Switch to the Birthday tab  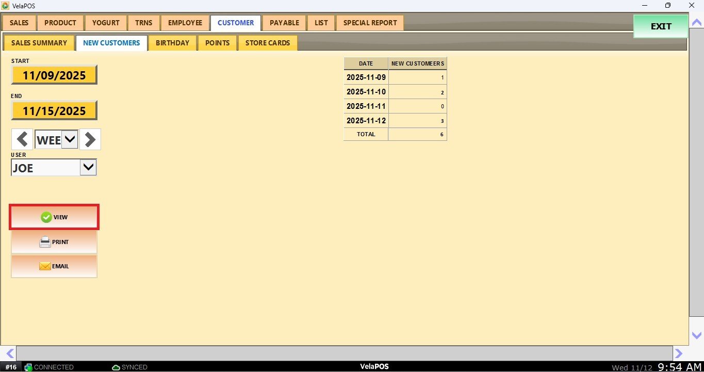coord(172,43)
